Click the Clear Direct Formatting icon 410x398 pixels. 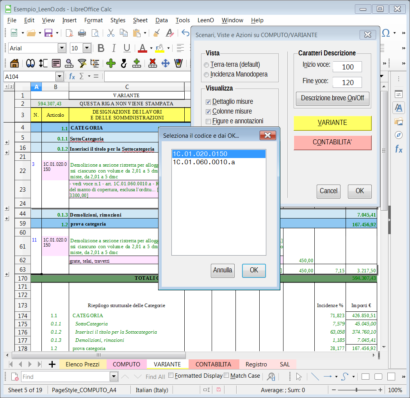tap(170, 33)
